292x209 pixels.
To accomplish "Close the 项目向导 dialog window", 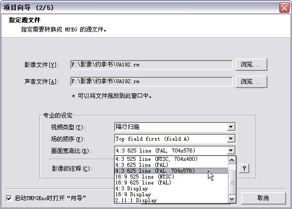I will point(284,8).
